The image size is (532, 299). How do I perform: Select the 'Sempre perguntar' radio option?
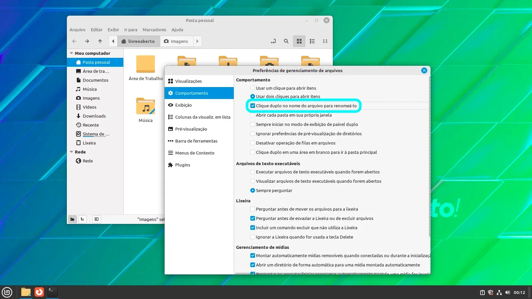coord(271,191)
